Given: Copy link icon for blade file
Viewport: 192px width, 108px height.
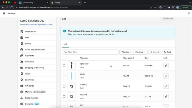Looking at the screenshot, I should 166,76.
